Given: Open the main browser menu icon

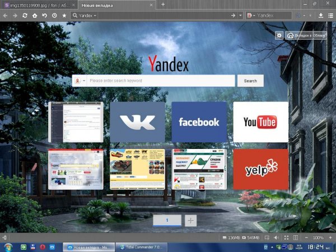Looking at the screenshot, I should tap(330, 16).
